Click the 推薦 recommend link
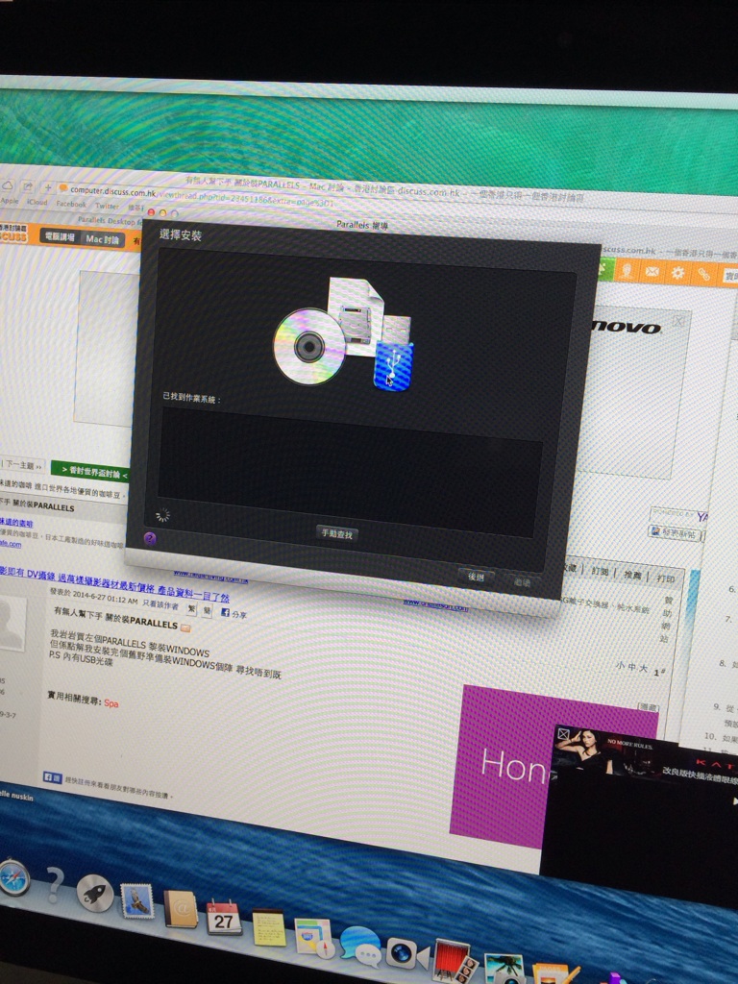738x984 pixels. pyautogui.click(x=632, y=575)
